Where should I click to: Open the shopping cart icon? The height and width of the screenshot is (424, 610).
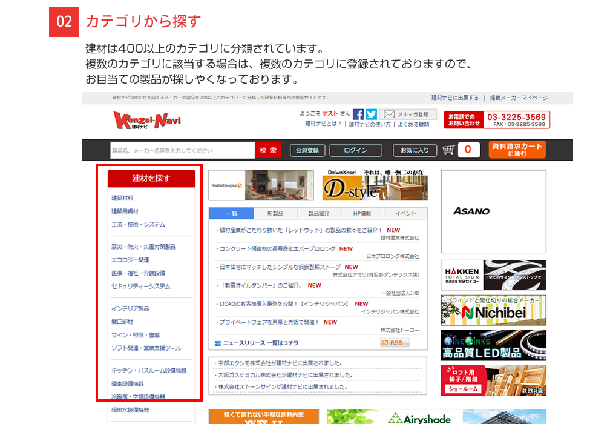click(448, 150)
